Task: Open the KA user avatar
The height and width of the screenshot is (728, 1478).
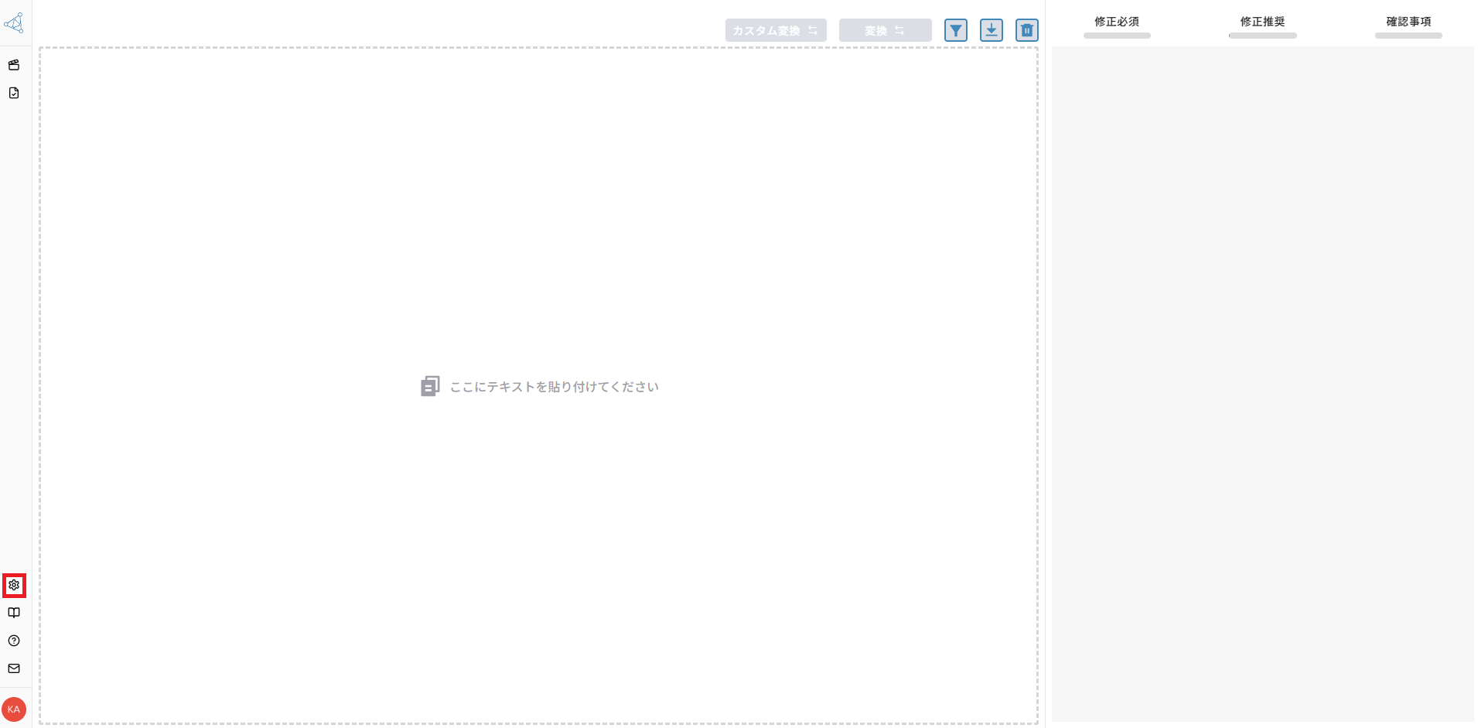Action: [13, 709]
